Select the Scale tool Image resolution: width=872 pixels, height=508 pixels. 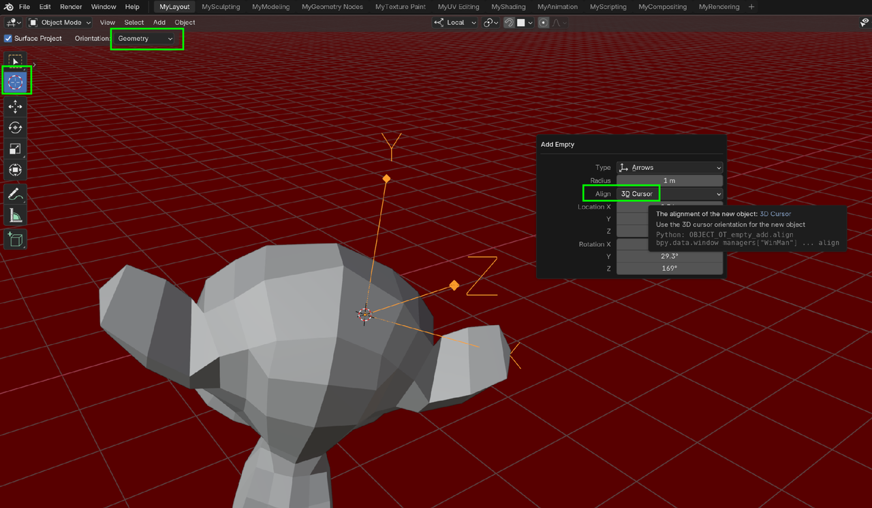(x=15, y=149)
